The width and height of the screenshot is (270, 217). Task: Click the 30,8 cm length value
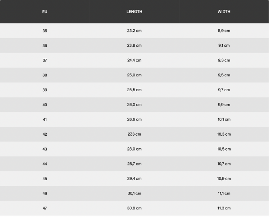click(x=134, y=208)
